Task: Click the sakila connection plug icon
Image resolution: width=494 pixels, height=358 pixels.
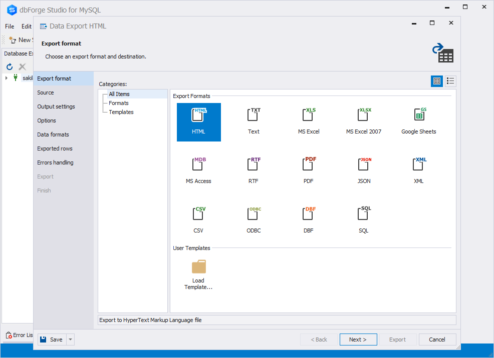Action: tap(16, 77)
